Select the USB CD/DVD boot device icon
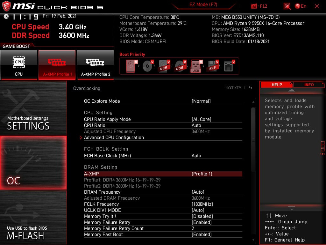The width and height of the screenshot is (326, 245). [181, 66]
